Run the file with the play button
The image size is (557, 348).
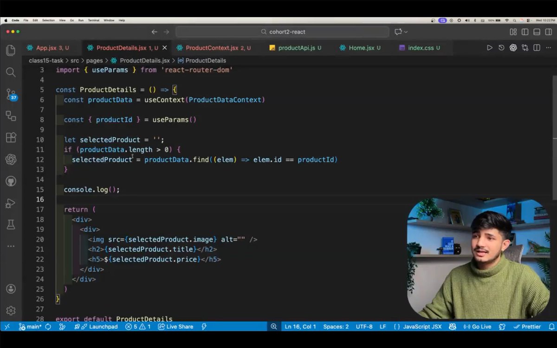coord(489,48)
